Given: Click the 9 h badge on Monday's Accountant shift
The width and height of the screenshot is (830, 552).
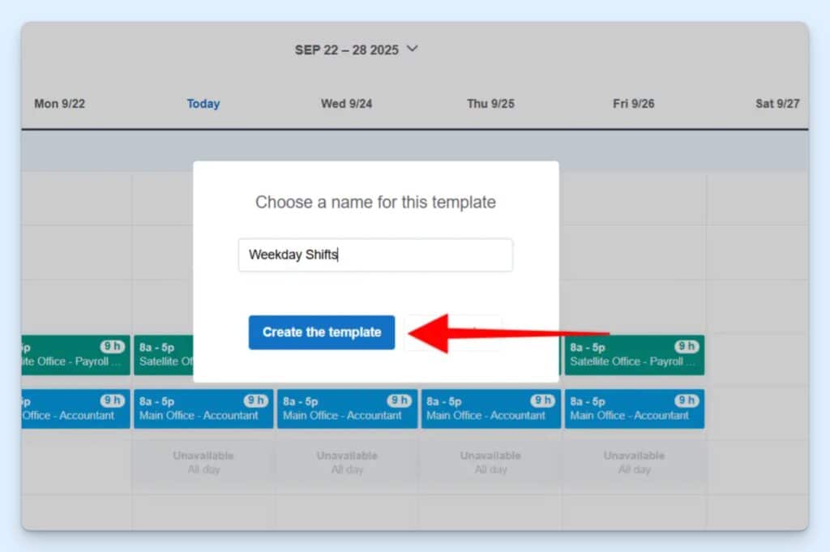Looking at the screenshot, I should click(x=113, y=400).
